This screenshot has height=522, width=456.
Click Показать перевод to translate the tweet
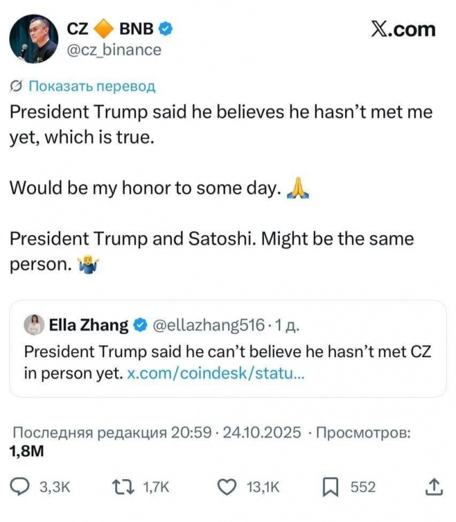[91, 86]
